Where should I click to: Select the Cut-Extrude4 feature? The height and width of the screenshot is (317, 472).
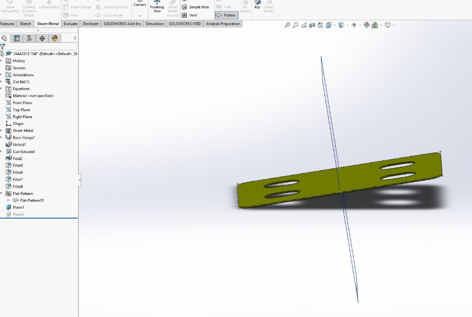(20, 152)
